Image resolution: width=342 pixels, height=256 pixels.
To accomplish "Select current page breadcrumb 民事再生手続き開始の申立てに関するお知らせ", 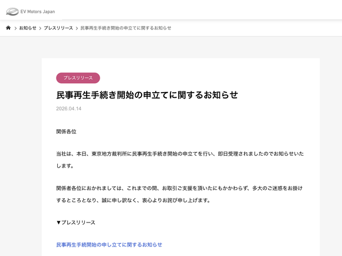I will tap(126, 28).
